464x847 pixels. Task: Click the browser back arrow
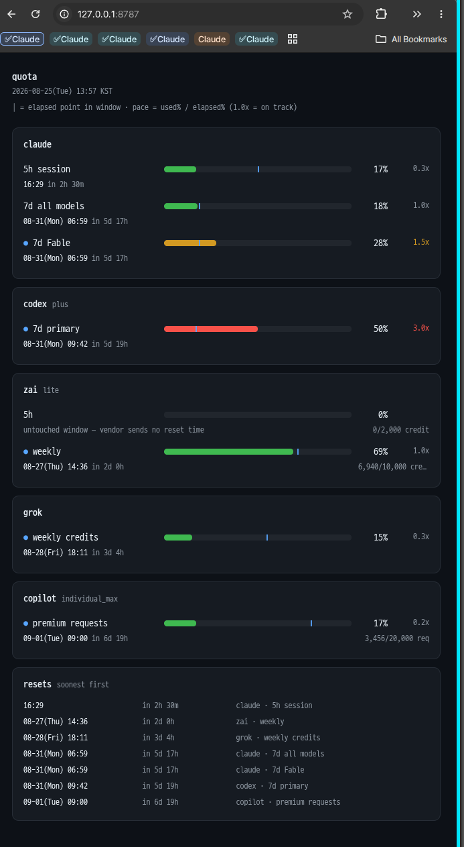(12, 14)
